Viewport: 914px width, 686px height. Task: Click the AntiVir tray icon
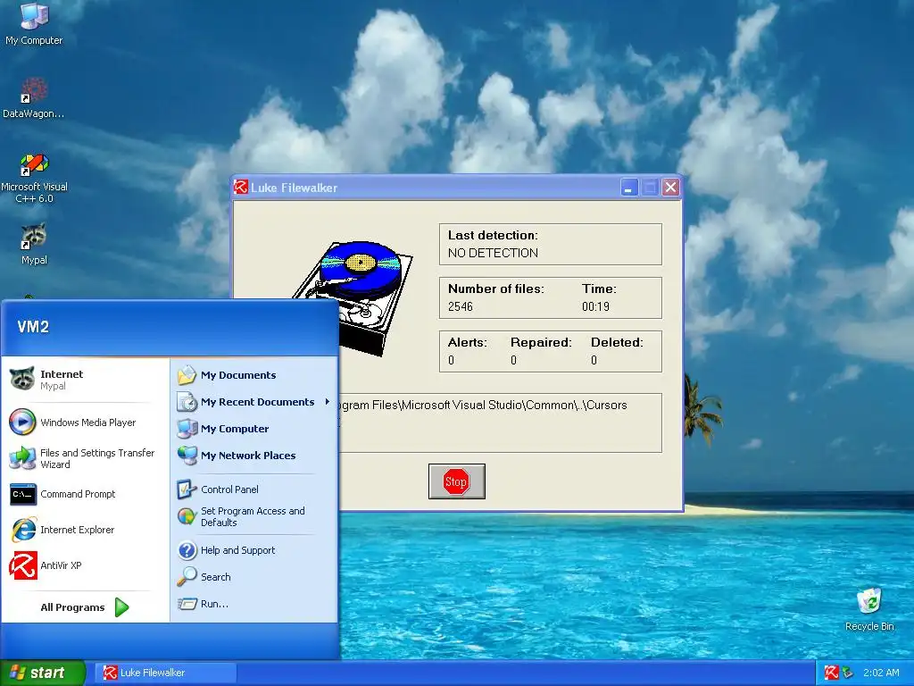click(831, 673)
